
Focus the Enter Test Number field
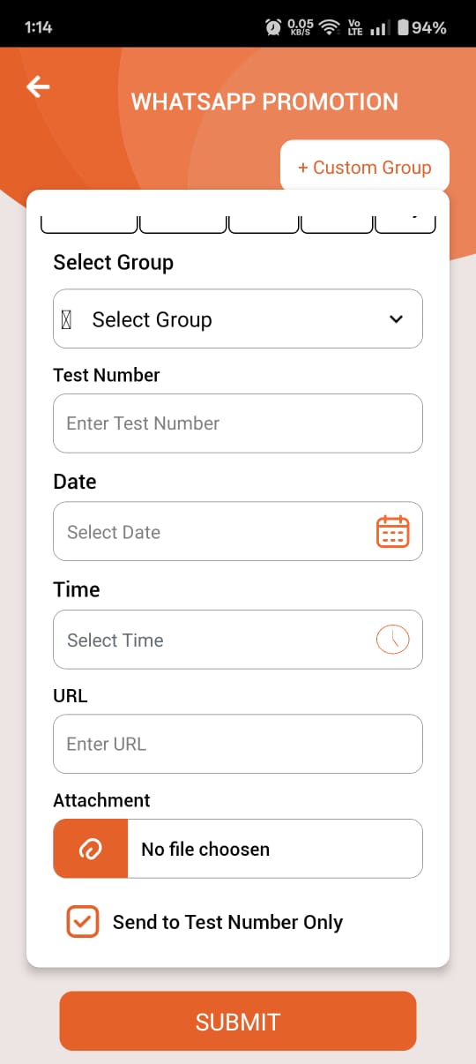click(x=238, y=423)
